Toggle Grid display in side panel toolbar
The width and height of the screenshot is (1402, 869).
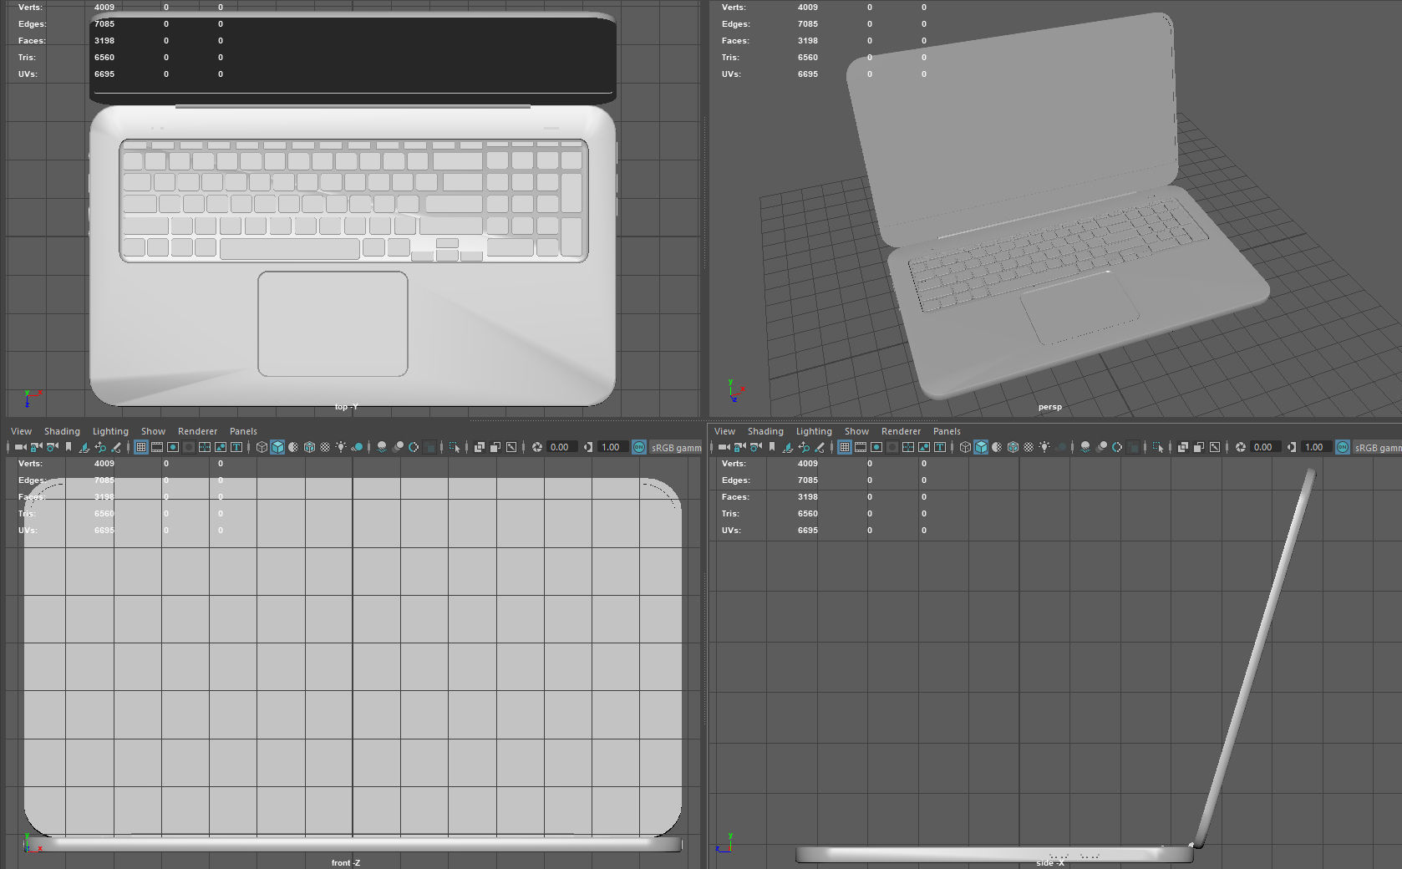coord(845,447)
